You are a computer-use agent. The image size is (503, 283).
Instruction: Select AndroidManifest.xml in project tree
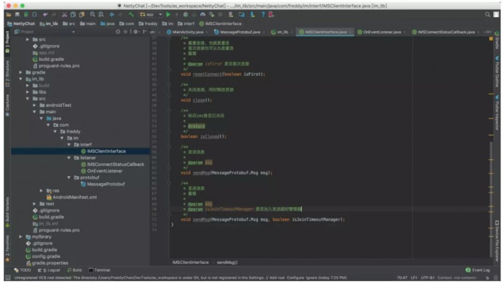(74, 197)
